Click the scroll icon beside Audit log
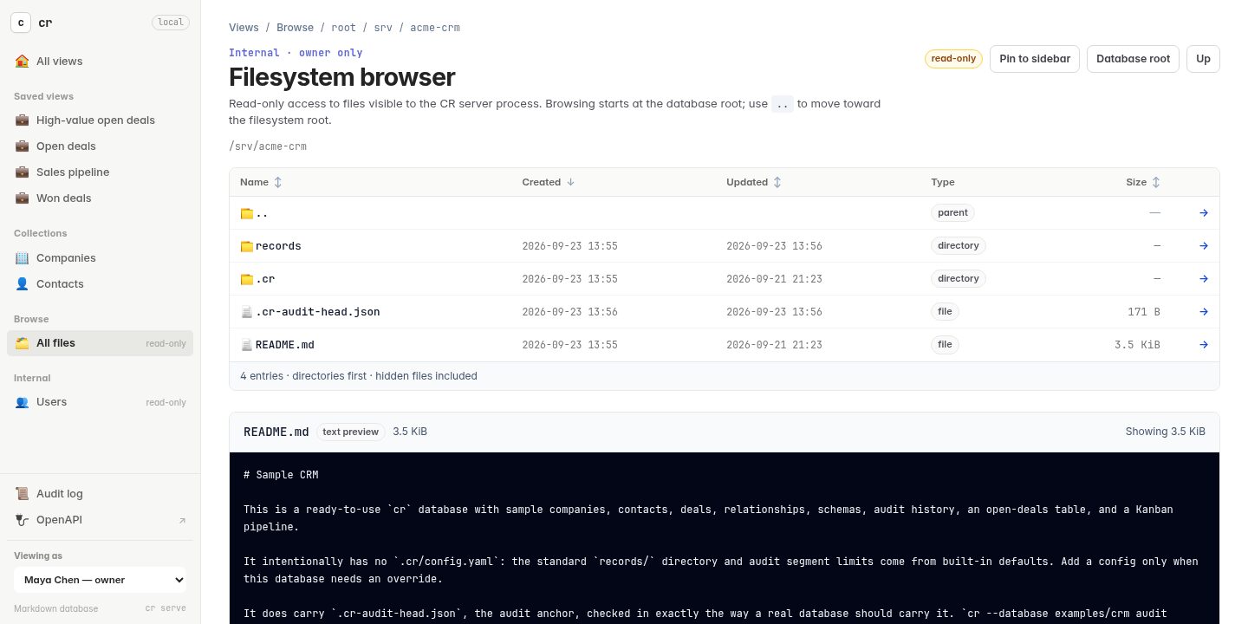This screenshot has height=624, width=1248. [23, 494]
